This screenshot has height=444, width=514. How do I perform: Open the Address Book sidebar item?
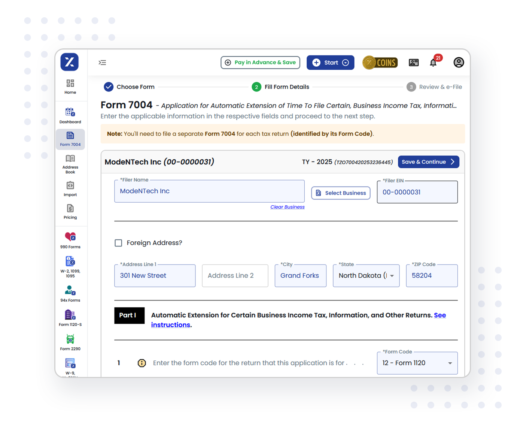click(70, 164)
